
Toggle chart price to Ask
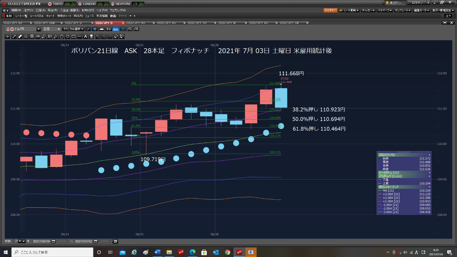tap(116, 29)
